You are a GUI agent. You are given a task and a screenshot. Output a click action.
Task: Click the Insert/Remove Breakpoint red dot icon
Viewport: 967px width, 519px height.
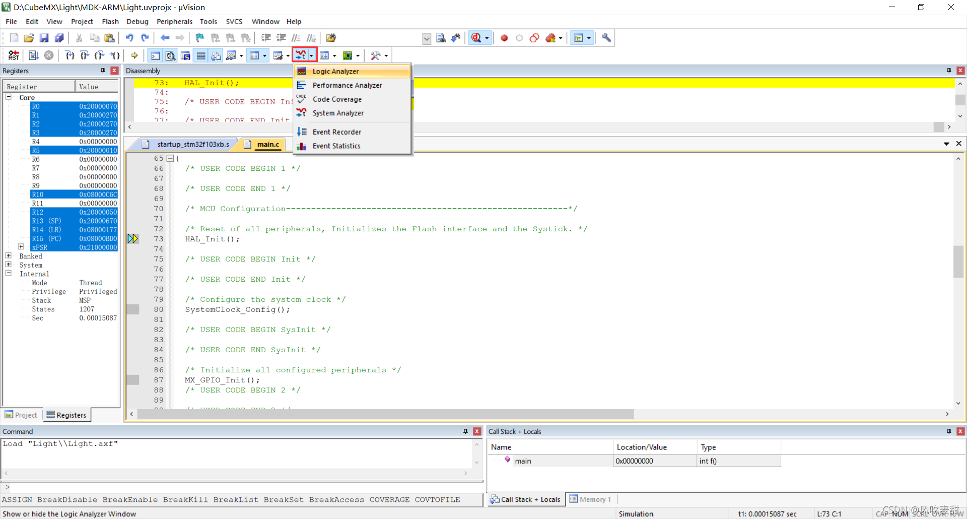[504, 38]
